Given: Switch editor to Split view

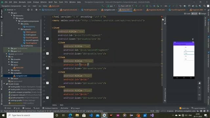Looking at the screenshot, I should coord(194,13).
